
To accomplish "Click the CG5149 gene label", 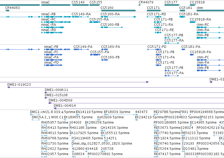I will [x=78, y=2].
